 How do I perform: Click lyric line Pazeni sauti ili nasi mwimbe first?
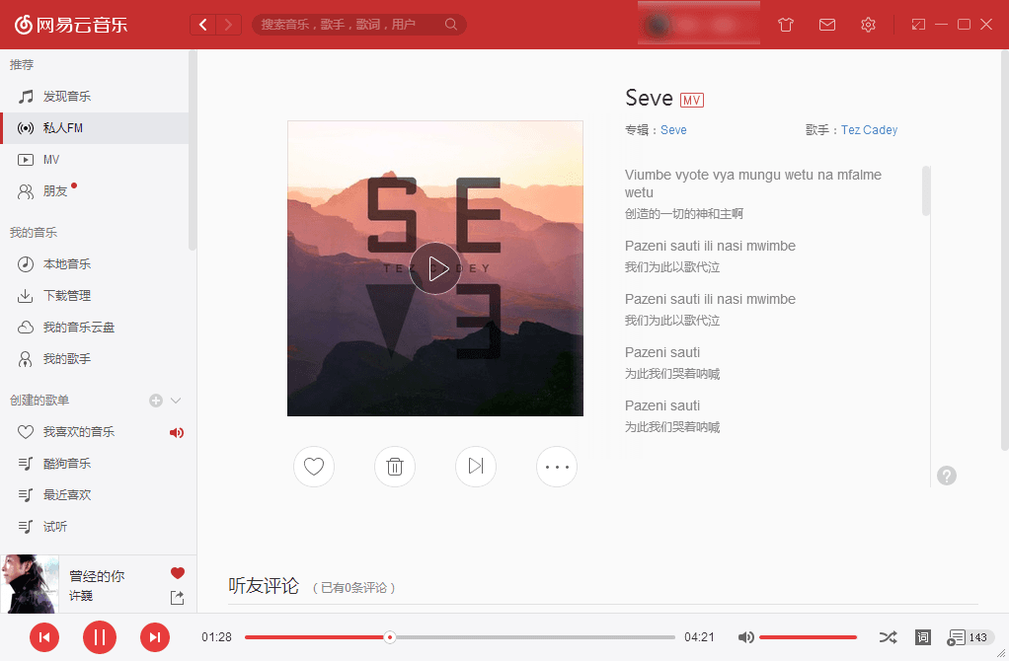tap(710, 246)
